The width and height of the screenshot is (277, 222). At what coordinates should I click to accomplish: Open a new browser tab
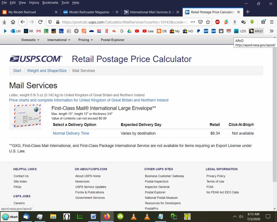tap(248, 12)
